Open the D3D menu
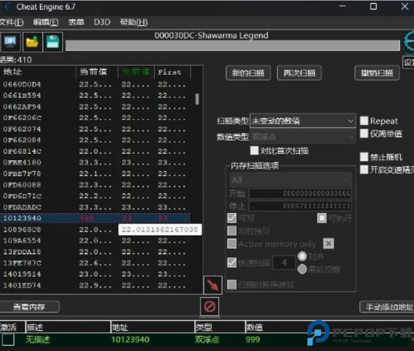Screen dimensions: 414x351 [x=102, y=22]
